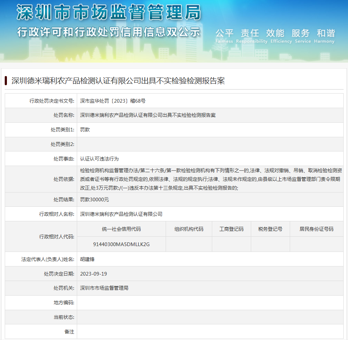Click the 深圳市市场监督管理局 banner title
Viewport: 348px width, 340px height.
(109, 13)
